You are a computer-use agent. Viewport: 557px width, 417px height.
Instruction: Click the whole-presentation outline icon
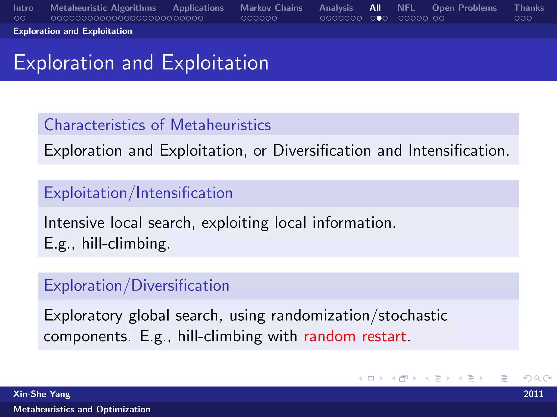pyautogui.click(x=504, y=378)
